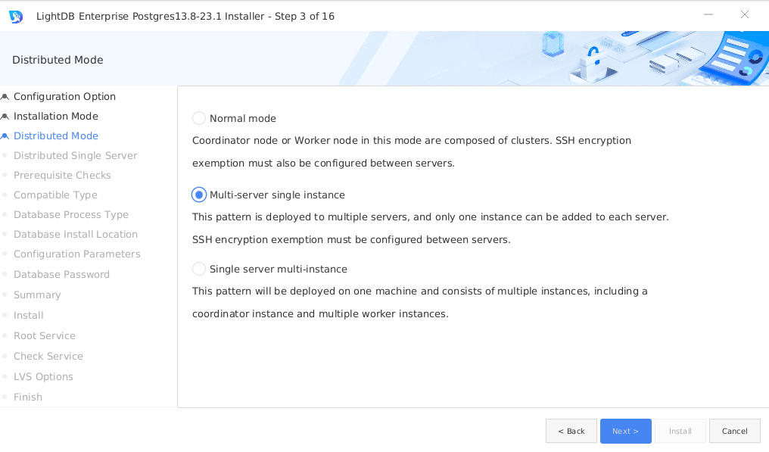769x452 pixels.
Task: Click Compatible Type step
Action: pyautogui.click(x=55, y=195)
